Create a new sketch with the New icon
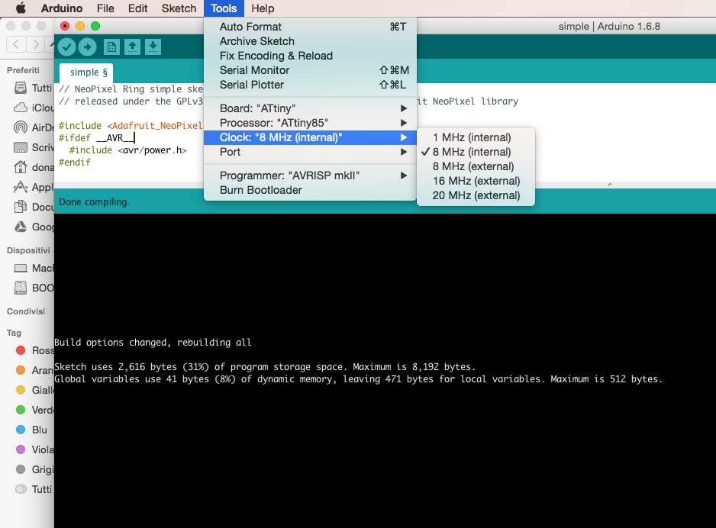 [x=111, y=47]
